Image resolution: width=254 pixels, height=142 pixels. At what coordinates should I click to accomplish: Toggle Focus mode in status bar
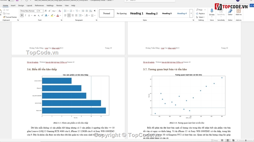click(214, 140)
